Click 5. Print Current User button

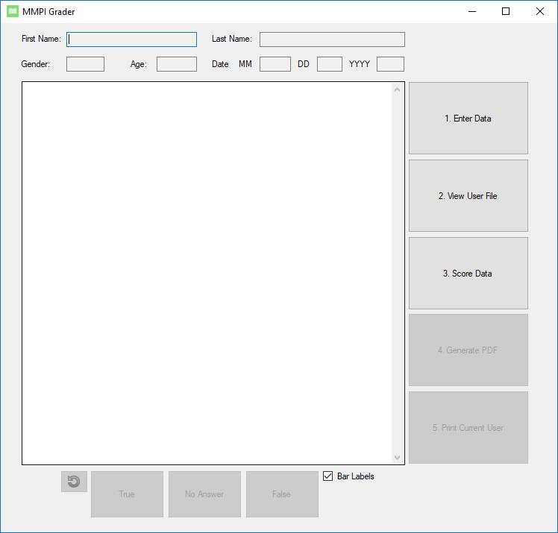(468, 428)
